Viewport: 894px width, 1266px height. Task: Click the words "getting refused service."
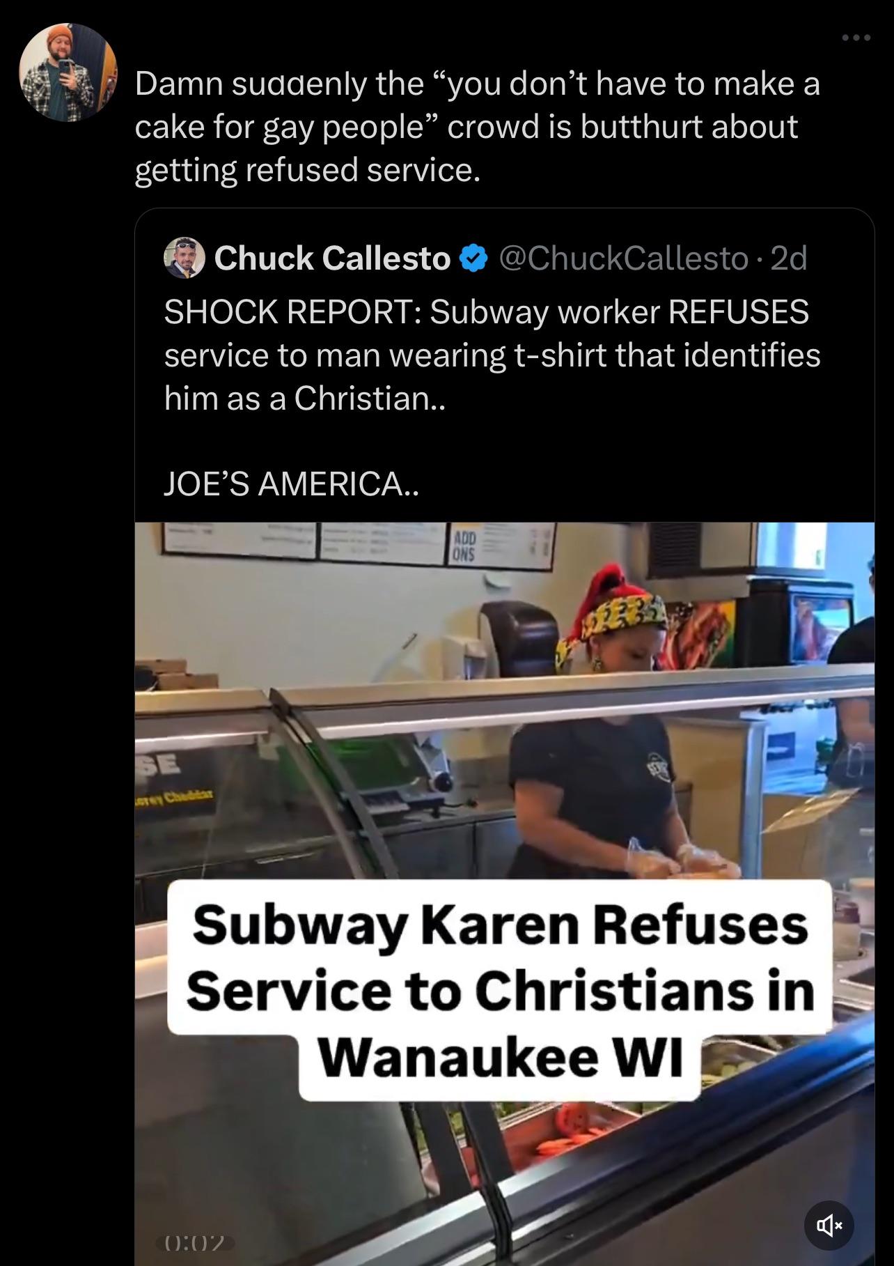point(307,170)
